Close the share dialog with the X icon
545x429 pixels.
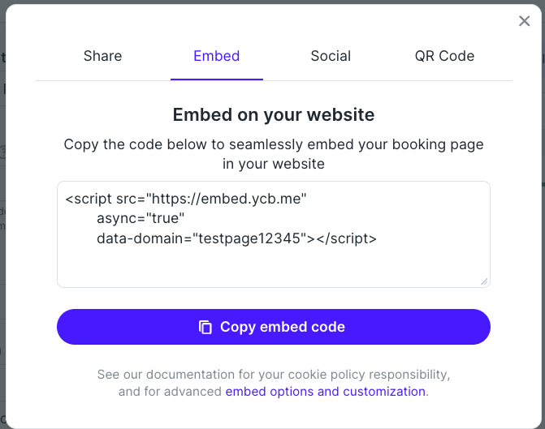tap(524, 21)
